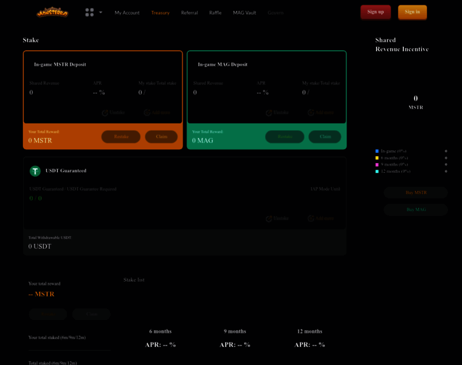Click the blue In-game legend swatch
462x365 pixels.
[377, 151]
